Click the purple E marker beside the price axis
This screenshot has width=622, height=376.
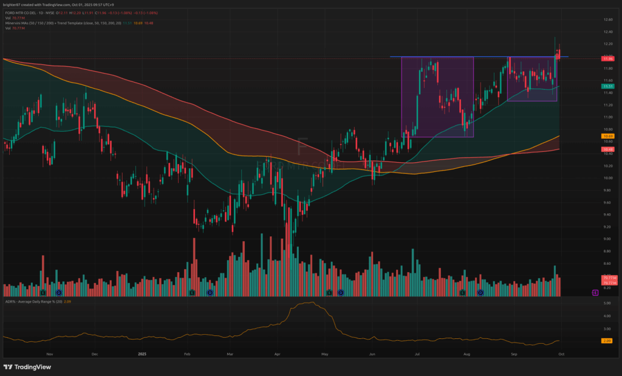coord(595,293)
